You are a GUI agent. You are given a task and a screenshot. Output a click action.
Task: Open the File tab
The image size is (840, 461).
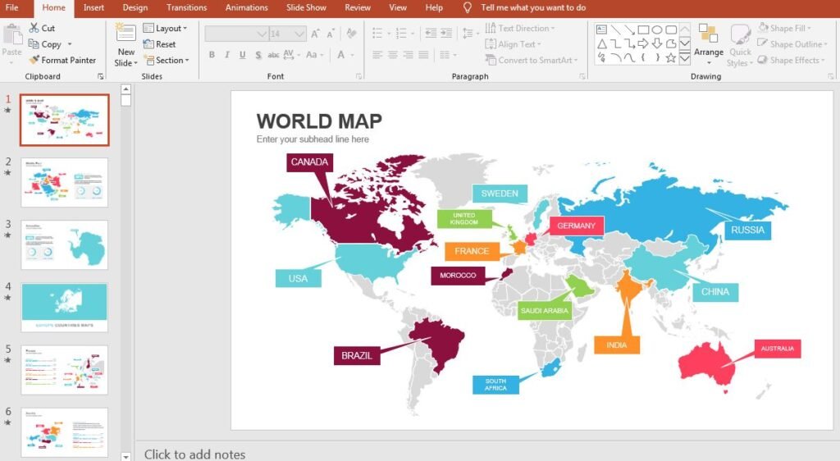tap(11, 7)
